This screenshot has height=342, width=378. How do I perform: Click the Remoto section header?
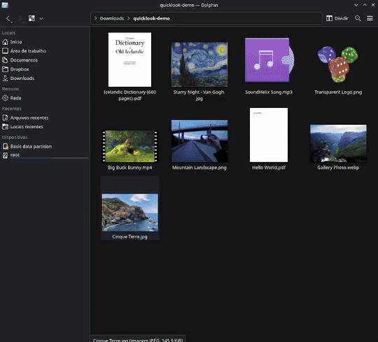10,89
